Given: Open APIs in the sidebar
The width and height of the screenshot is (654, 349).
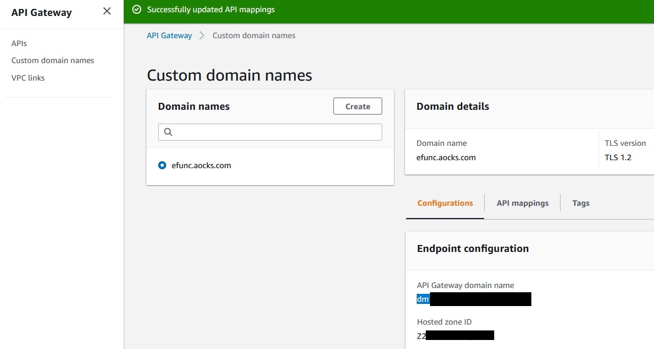Looking at the screenshot, I should [19, 43].
